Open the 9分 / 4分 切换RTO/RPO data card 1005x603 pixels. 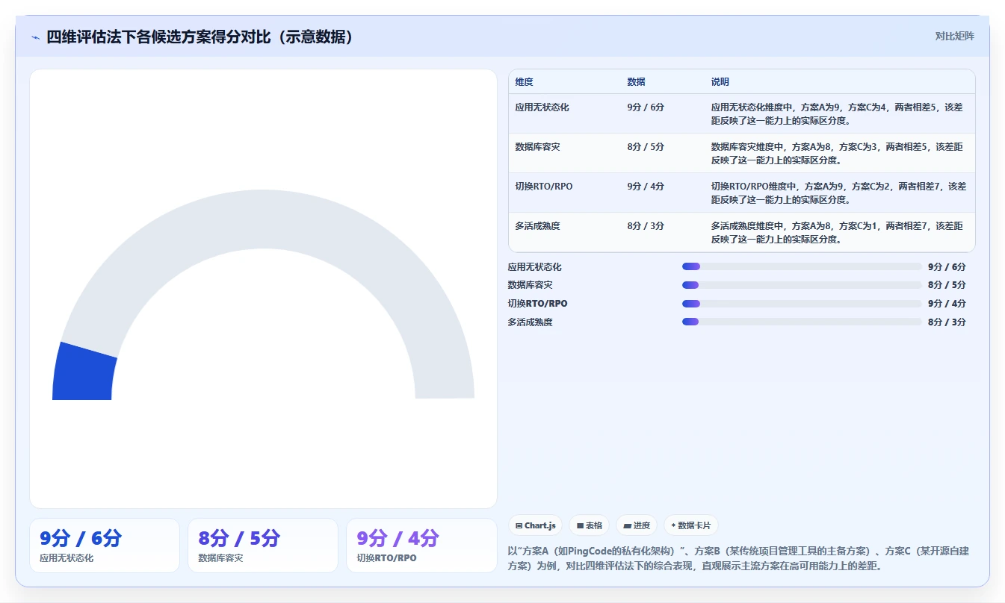pos(421,546)
